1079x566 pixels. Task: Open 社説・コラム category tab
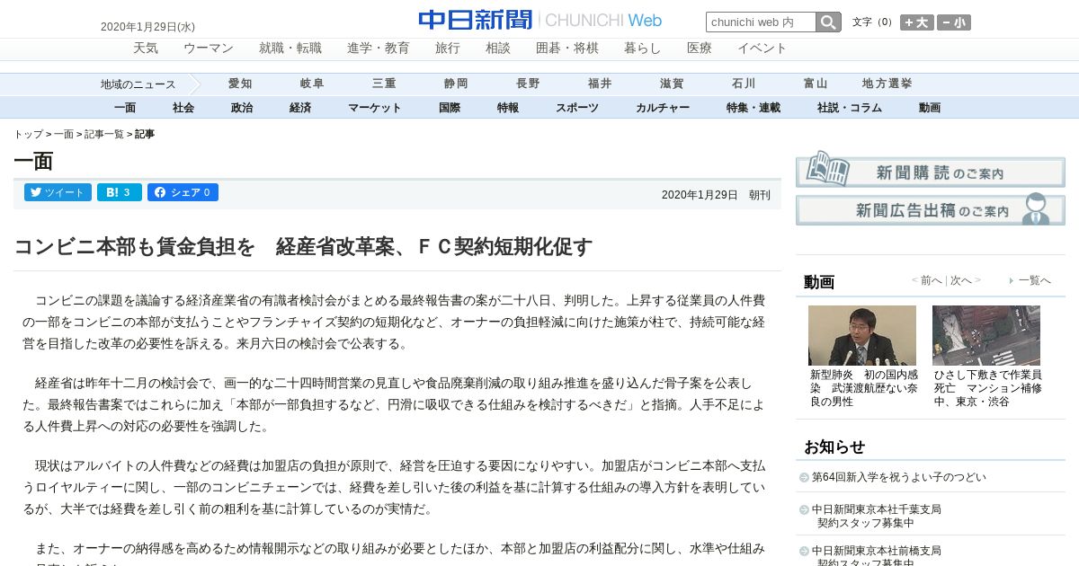pyautogui.click(x=850, y=108)
